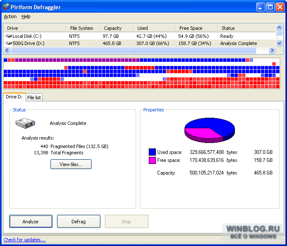Select the 500G Drive (D:) row

tap(140, 43)
